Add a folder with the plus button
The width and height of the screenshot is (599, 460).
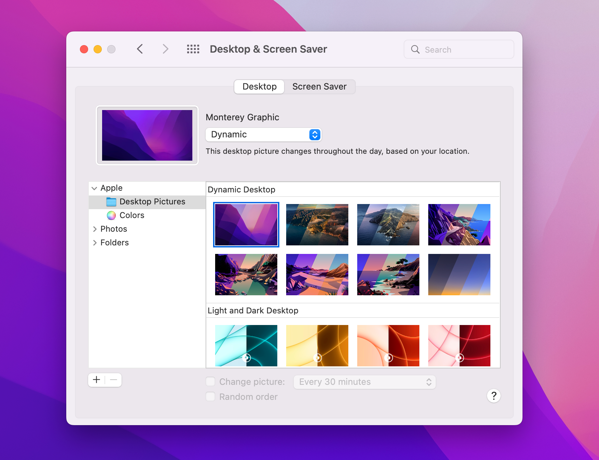pyautogui.click(x=97, y=380)
